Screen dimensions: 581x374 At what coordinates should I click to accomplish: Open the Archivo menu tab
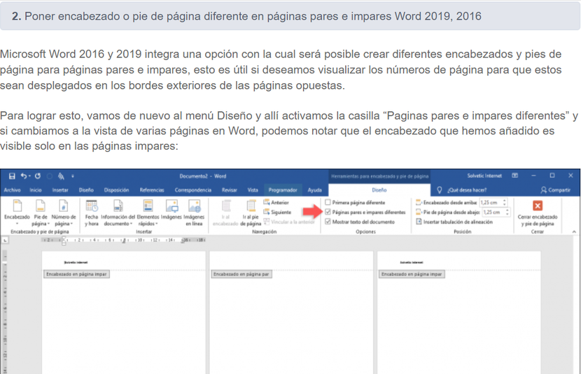click(12, 189)
